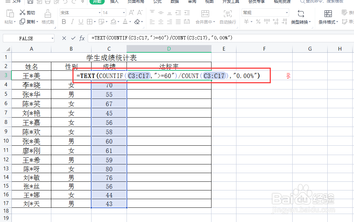Image resolution: width=354 pixels, height=222 pixels.
Task: Click the currency ¥ format icon
Action: (x=246, y=22)
